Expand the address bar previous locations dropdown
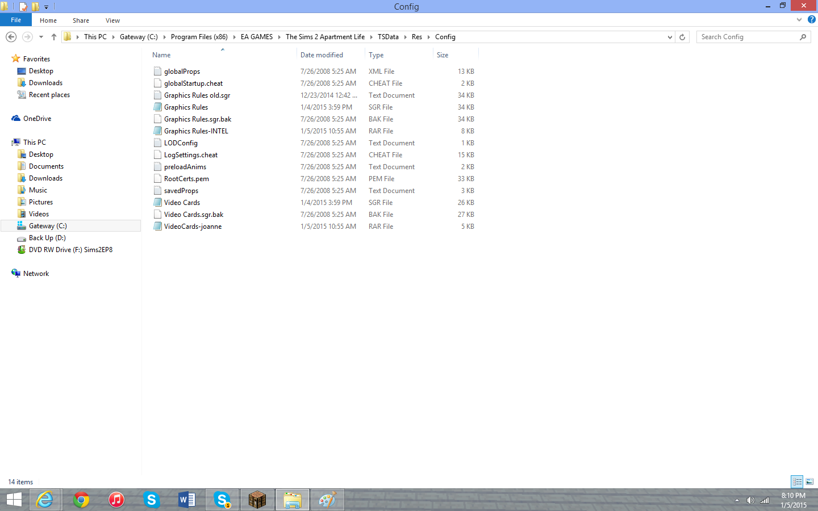The height and width of the screenshot is (511, 818). pyautogui.click(x=670, y=37)
